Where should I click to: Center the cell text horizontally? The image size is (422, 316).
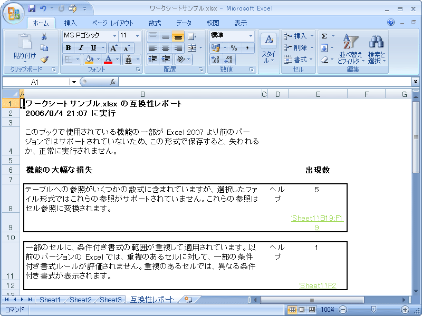pos(166,48)
